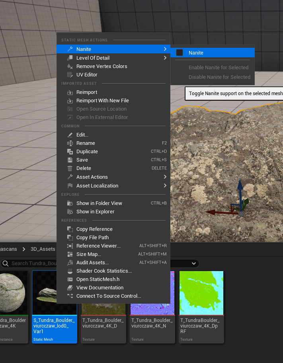
Task: Select Reimport With New File
Action: click(113, 100)
